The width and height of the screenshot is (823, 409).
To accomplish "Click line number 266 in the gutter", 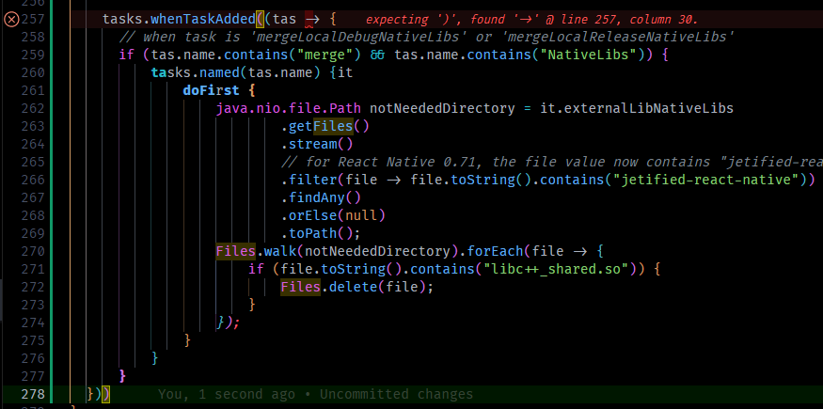I will (x=34, y=180).
